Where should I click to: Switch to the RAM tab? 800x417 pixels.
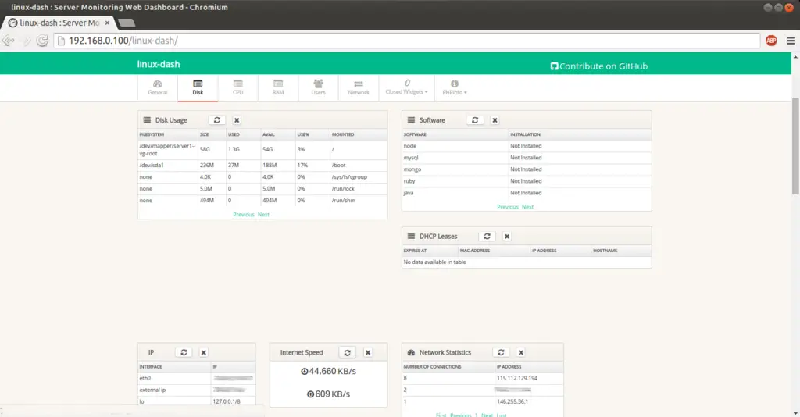tap(278, 87)
